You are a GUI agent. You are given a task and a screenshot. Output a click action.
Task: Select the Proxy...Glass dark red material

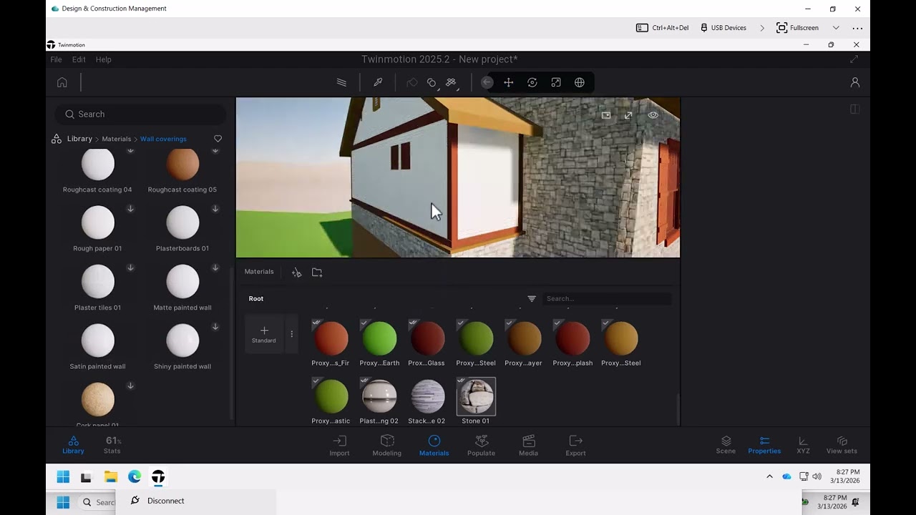click(x=427, y=338)
